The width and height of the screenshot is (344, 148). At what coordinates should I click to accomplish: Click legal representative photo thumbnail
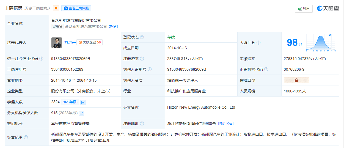coord(57,43)
